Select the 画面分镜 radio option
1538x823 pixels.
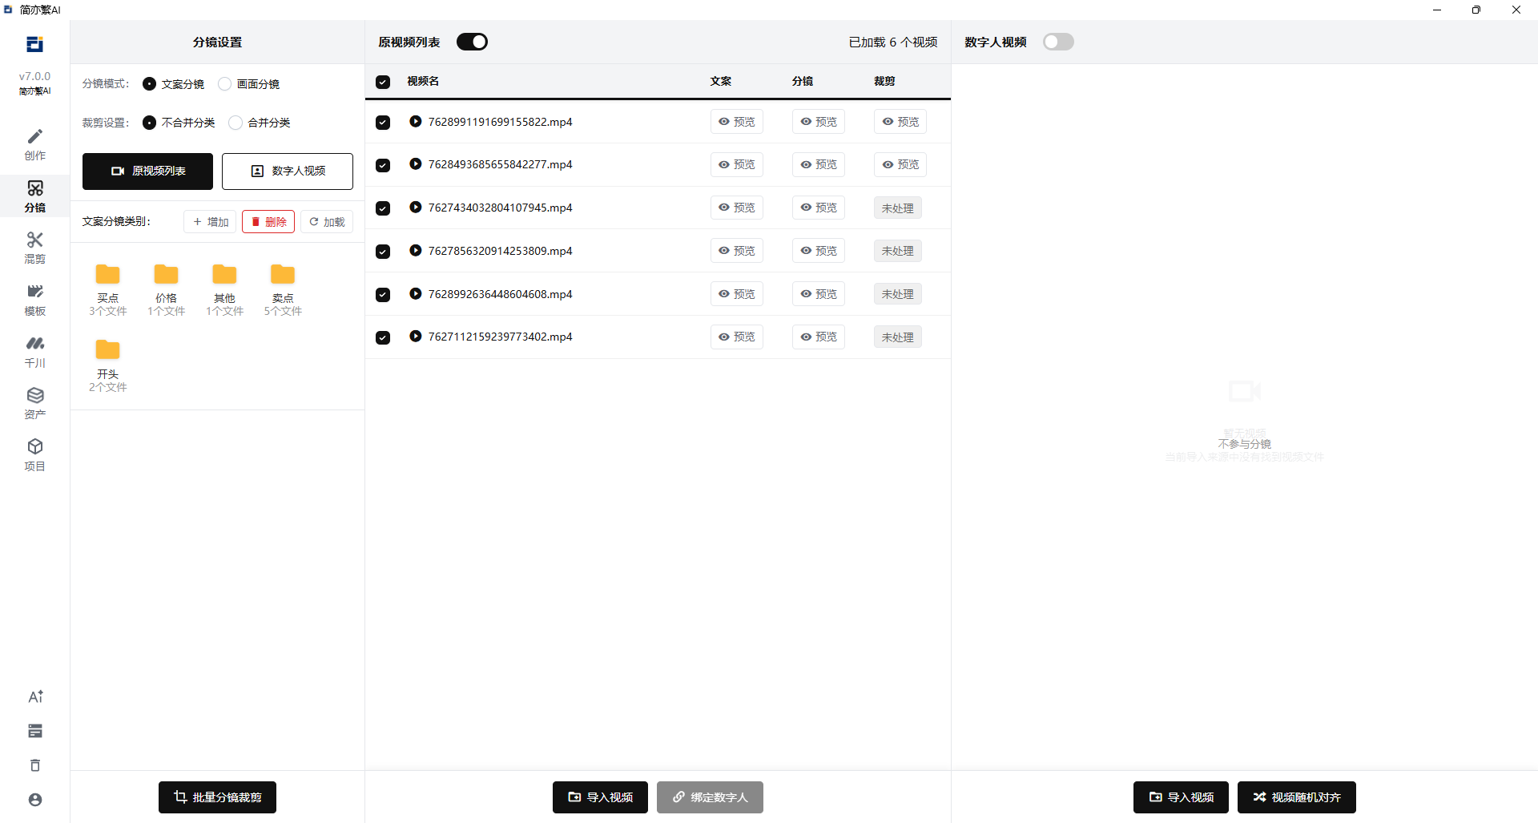pos(225,84)
